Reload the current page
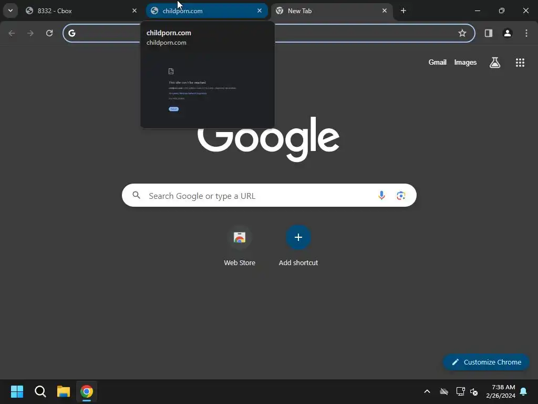Screen dimensions: 538x404 pos(49,33)
